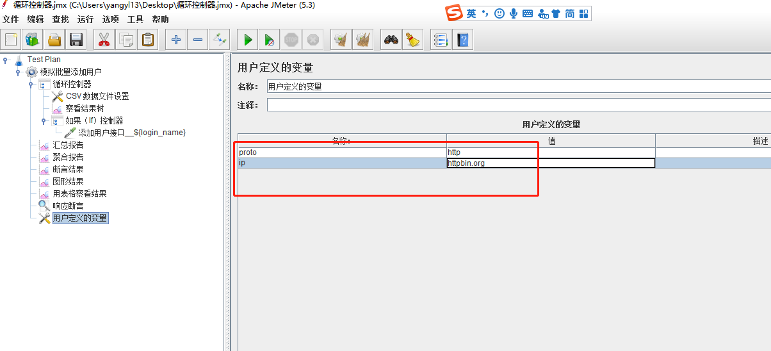Collapse the 如果(If)控制器 node handle

44,120
